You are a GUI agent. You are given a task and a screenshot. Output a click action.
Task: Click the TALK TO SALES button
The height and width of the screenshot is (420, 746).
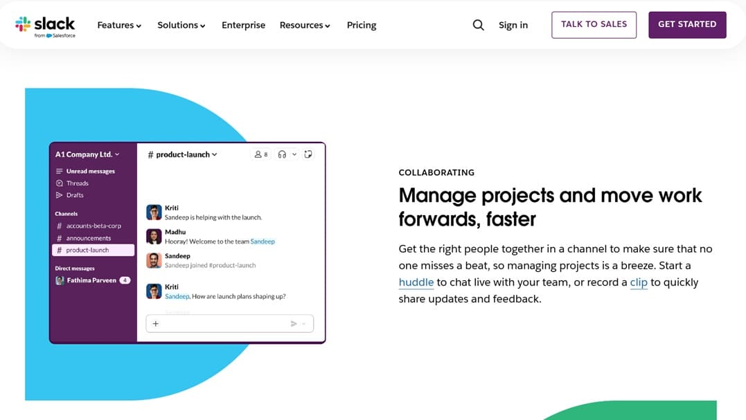(x=594, y=24)
